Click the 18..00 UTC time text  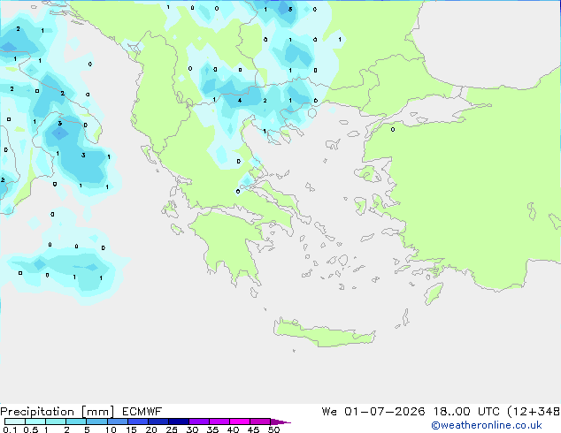(x=466, y=412)
